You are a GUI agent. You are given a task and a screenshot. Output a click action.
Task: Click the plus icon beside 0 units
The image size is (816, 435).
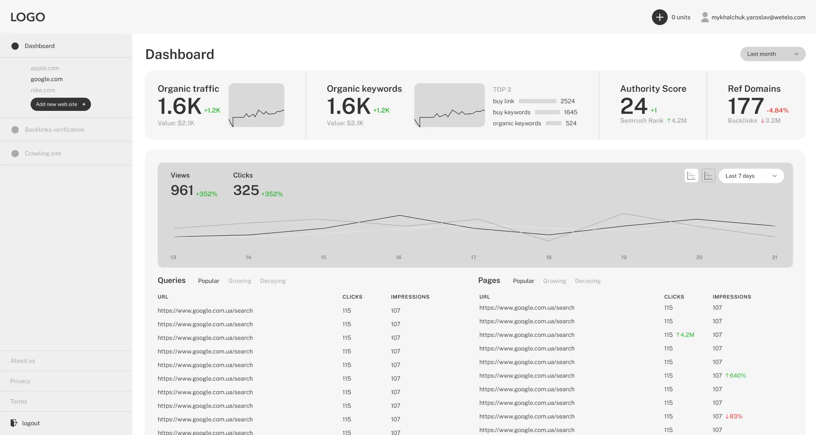[660, 17]
